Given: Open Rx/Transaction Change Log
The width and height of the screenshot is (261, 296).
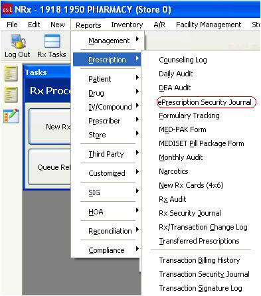Looking at the screenshot, I should click(x=203, y=227).
